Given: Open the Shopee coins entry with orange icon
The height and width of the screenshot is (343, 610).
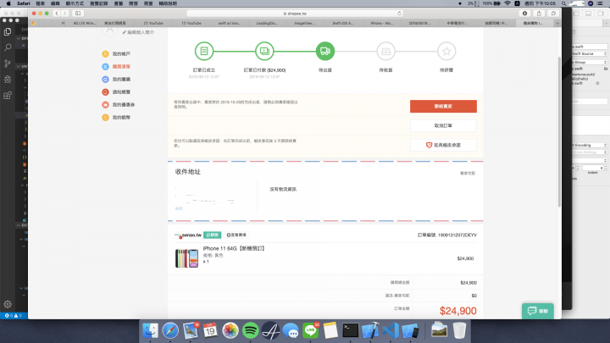Looking at the screenshot, I should 116,118.
